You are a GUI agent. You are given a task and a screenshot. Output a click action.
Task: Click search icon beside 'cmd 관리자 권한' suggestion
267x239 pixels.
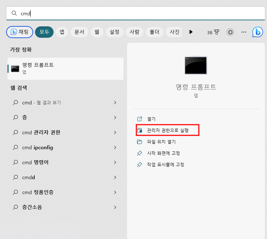click(15, 133)
